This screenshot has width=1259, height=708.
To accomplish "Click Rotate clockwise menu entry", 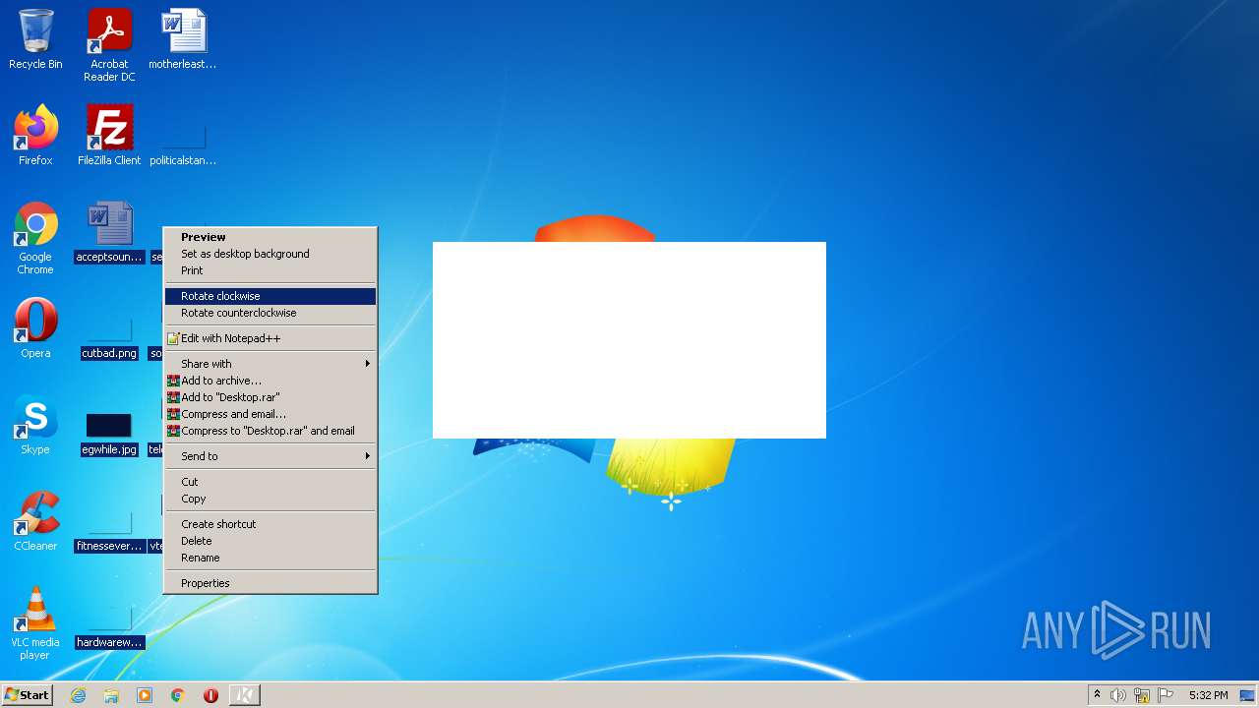I will point(270,296).
